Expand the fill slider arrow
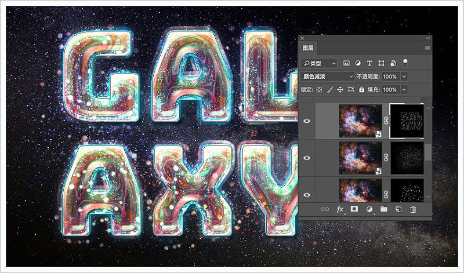 (404, 89)
